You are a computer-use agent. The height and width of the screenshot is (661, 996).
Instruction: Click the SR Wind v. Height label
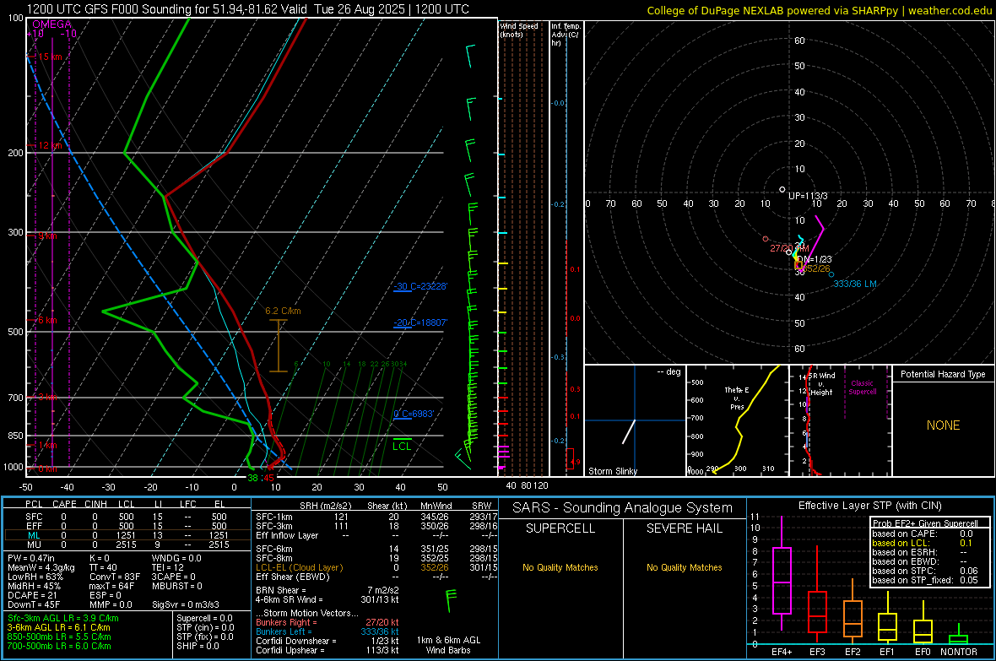(x=822, y=384)
